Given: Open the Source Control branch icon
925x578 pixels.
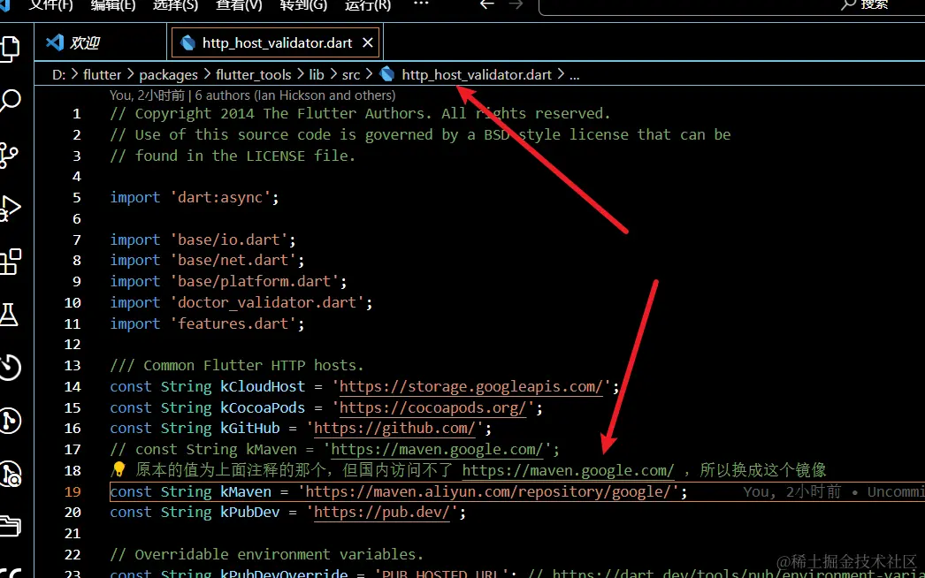Looking at the screenshot, I should pyautogui.click(x=9, y=156).
